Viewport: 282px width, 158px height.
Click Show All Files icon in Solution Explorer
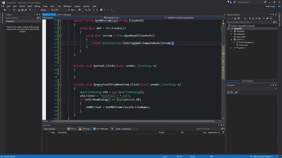click(x=260, y=18)
